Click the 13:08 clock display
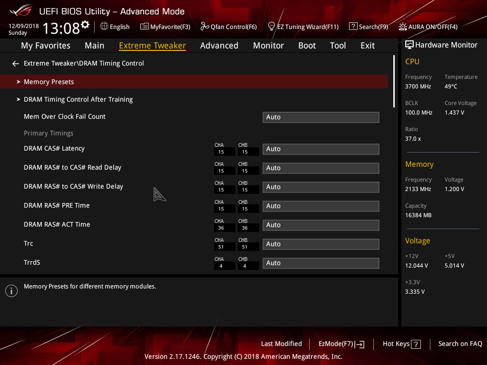The image size is (487, 365). point(61,28)
